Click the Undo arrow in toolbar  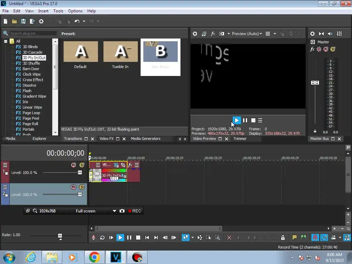pos(77,21)
